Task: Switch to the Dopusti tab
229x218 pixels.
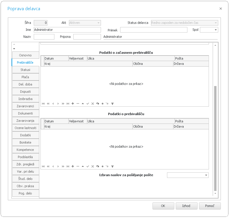Action: 26,92
